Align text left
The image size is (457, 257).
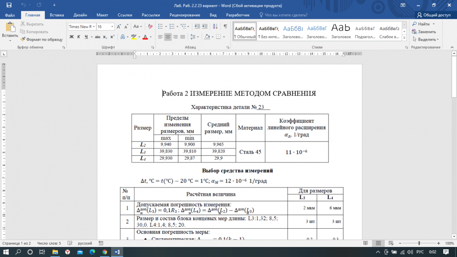160,37
